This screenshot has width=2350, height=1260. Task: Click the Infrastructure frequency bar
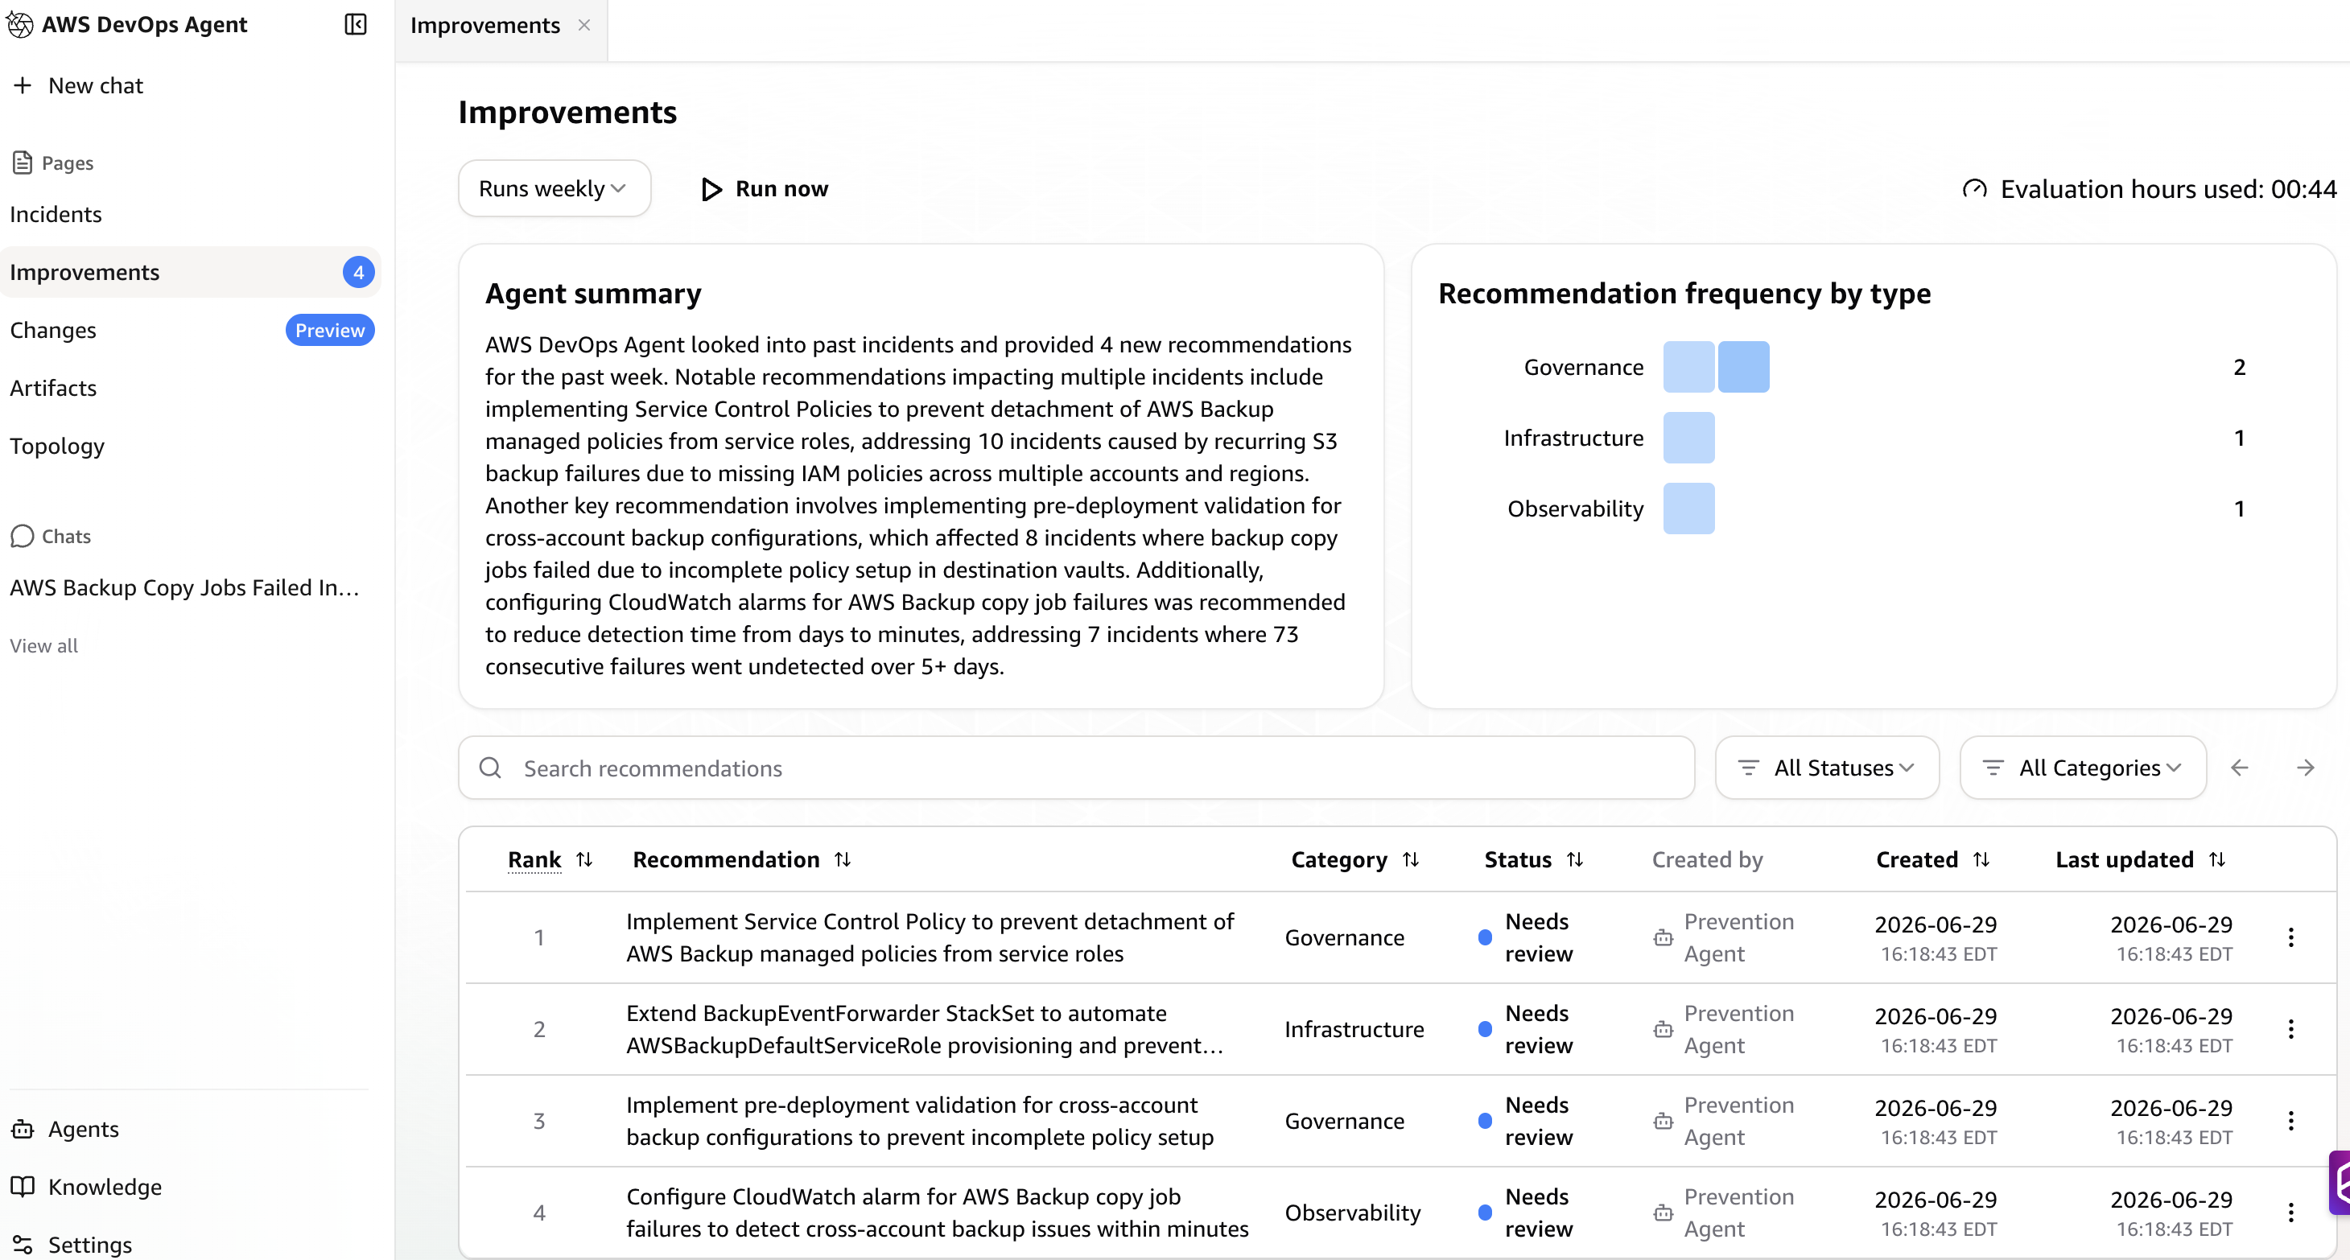[1688, 438]
